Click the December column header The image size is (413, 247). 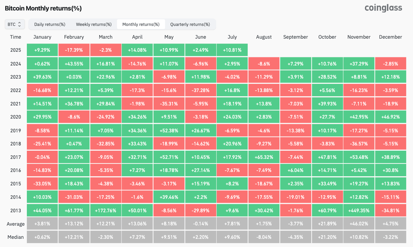click(x=390, y=37)
